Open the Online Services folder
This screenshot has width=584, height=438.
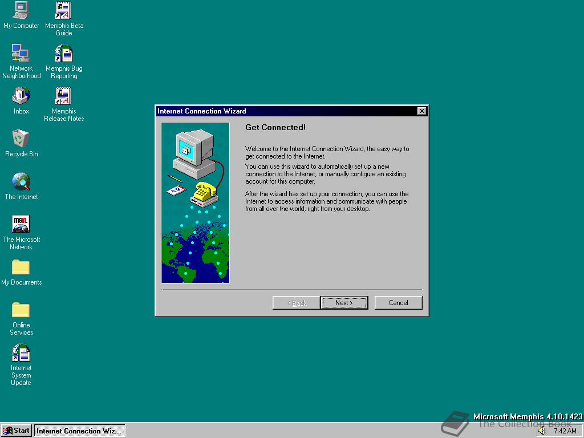pyautogui.click(x=21, y=310)
